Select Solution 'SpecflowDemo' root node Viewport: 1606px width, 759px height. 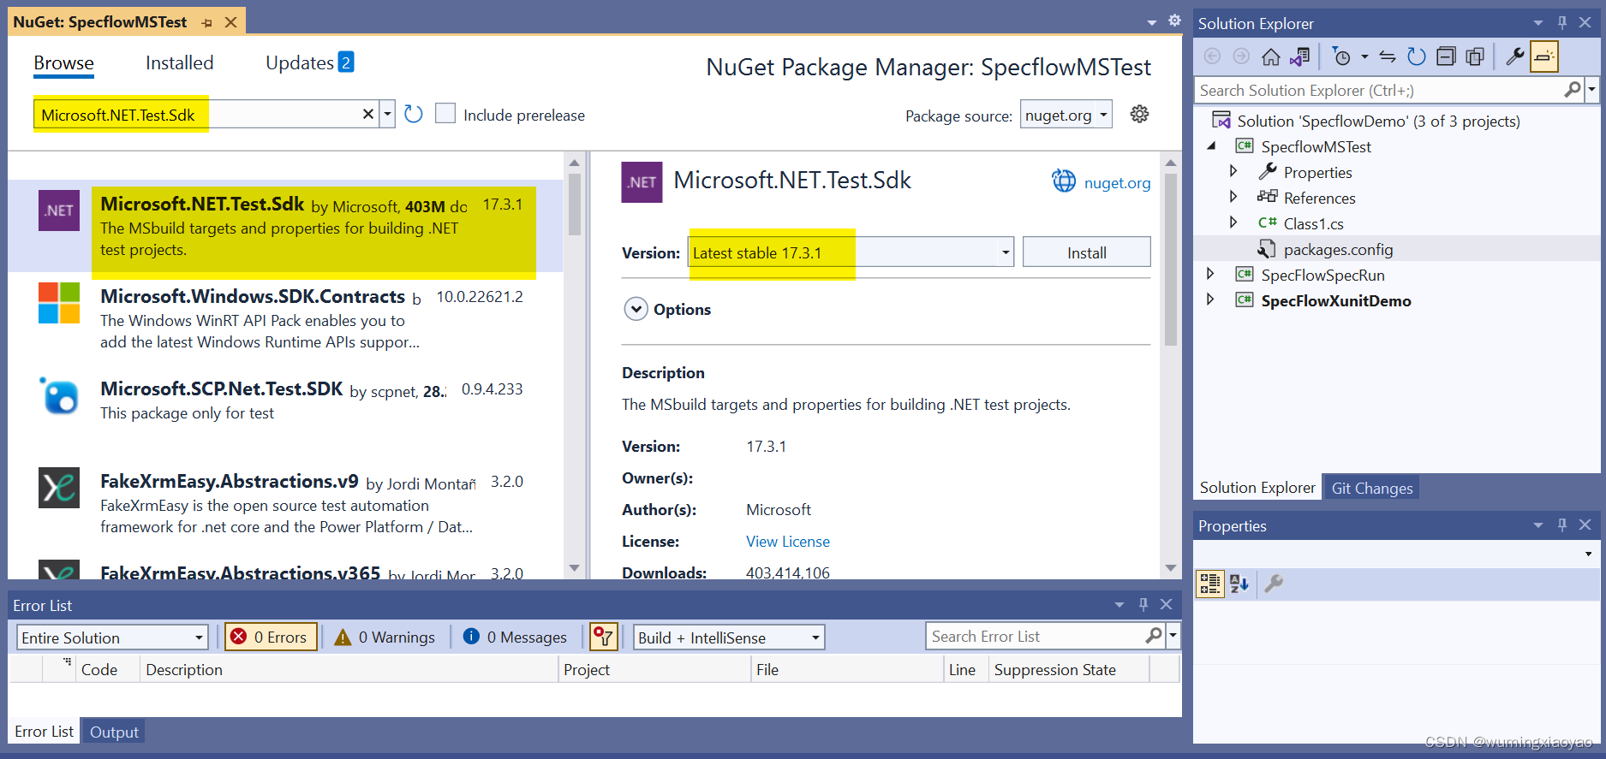coord(1378,121)
